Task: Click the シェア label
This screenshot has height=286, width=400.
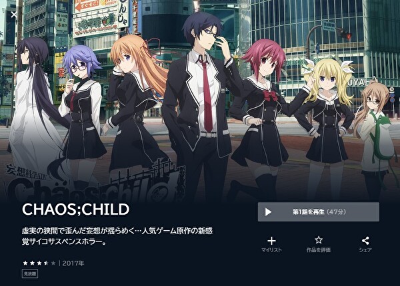Action: coord(365,250)
